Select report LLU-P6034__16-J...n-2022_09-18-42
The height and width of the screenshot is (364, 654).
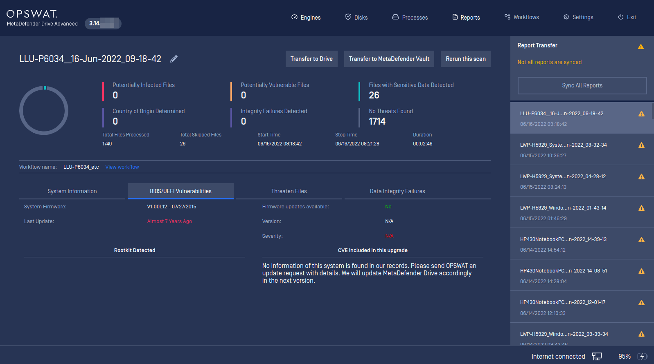point(581,118)
